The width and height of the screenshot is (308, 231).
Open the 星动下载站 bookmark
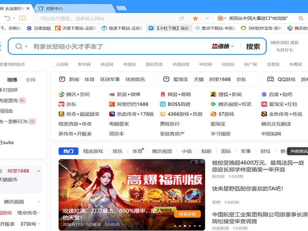[215, 28]
